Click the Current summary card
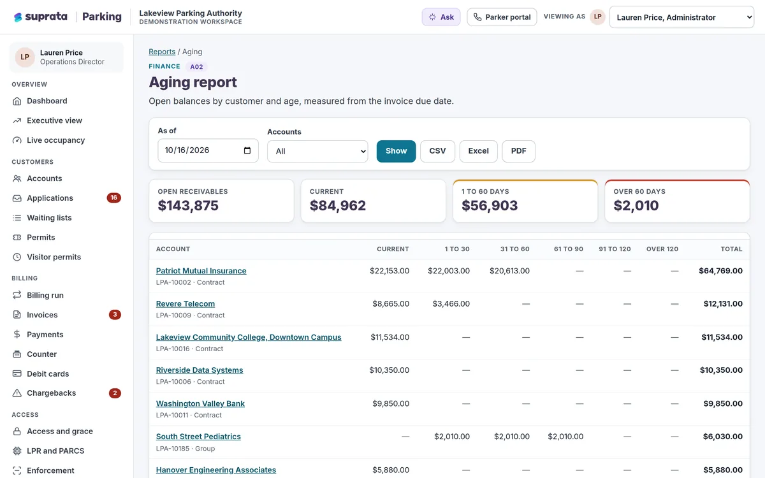This screenshot has height=478, width=765. coord(373,201)
